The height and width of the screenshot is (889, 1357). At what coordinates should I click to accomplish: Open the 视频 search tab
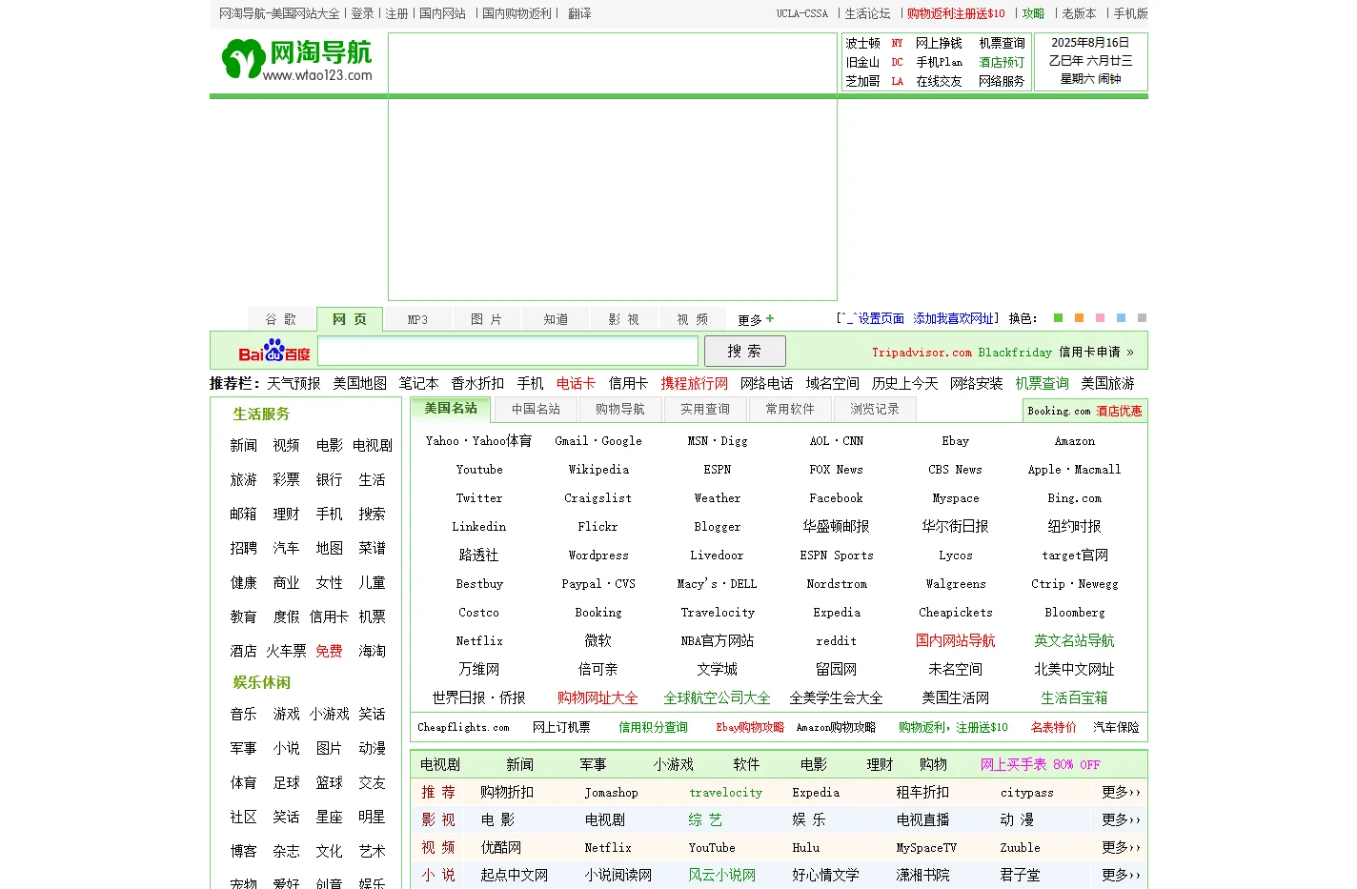coord(693,319)
